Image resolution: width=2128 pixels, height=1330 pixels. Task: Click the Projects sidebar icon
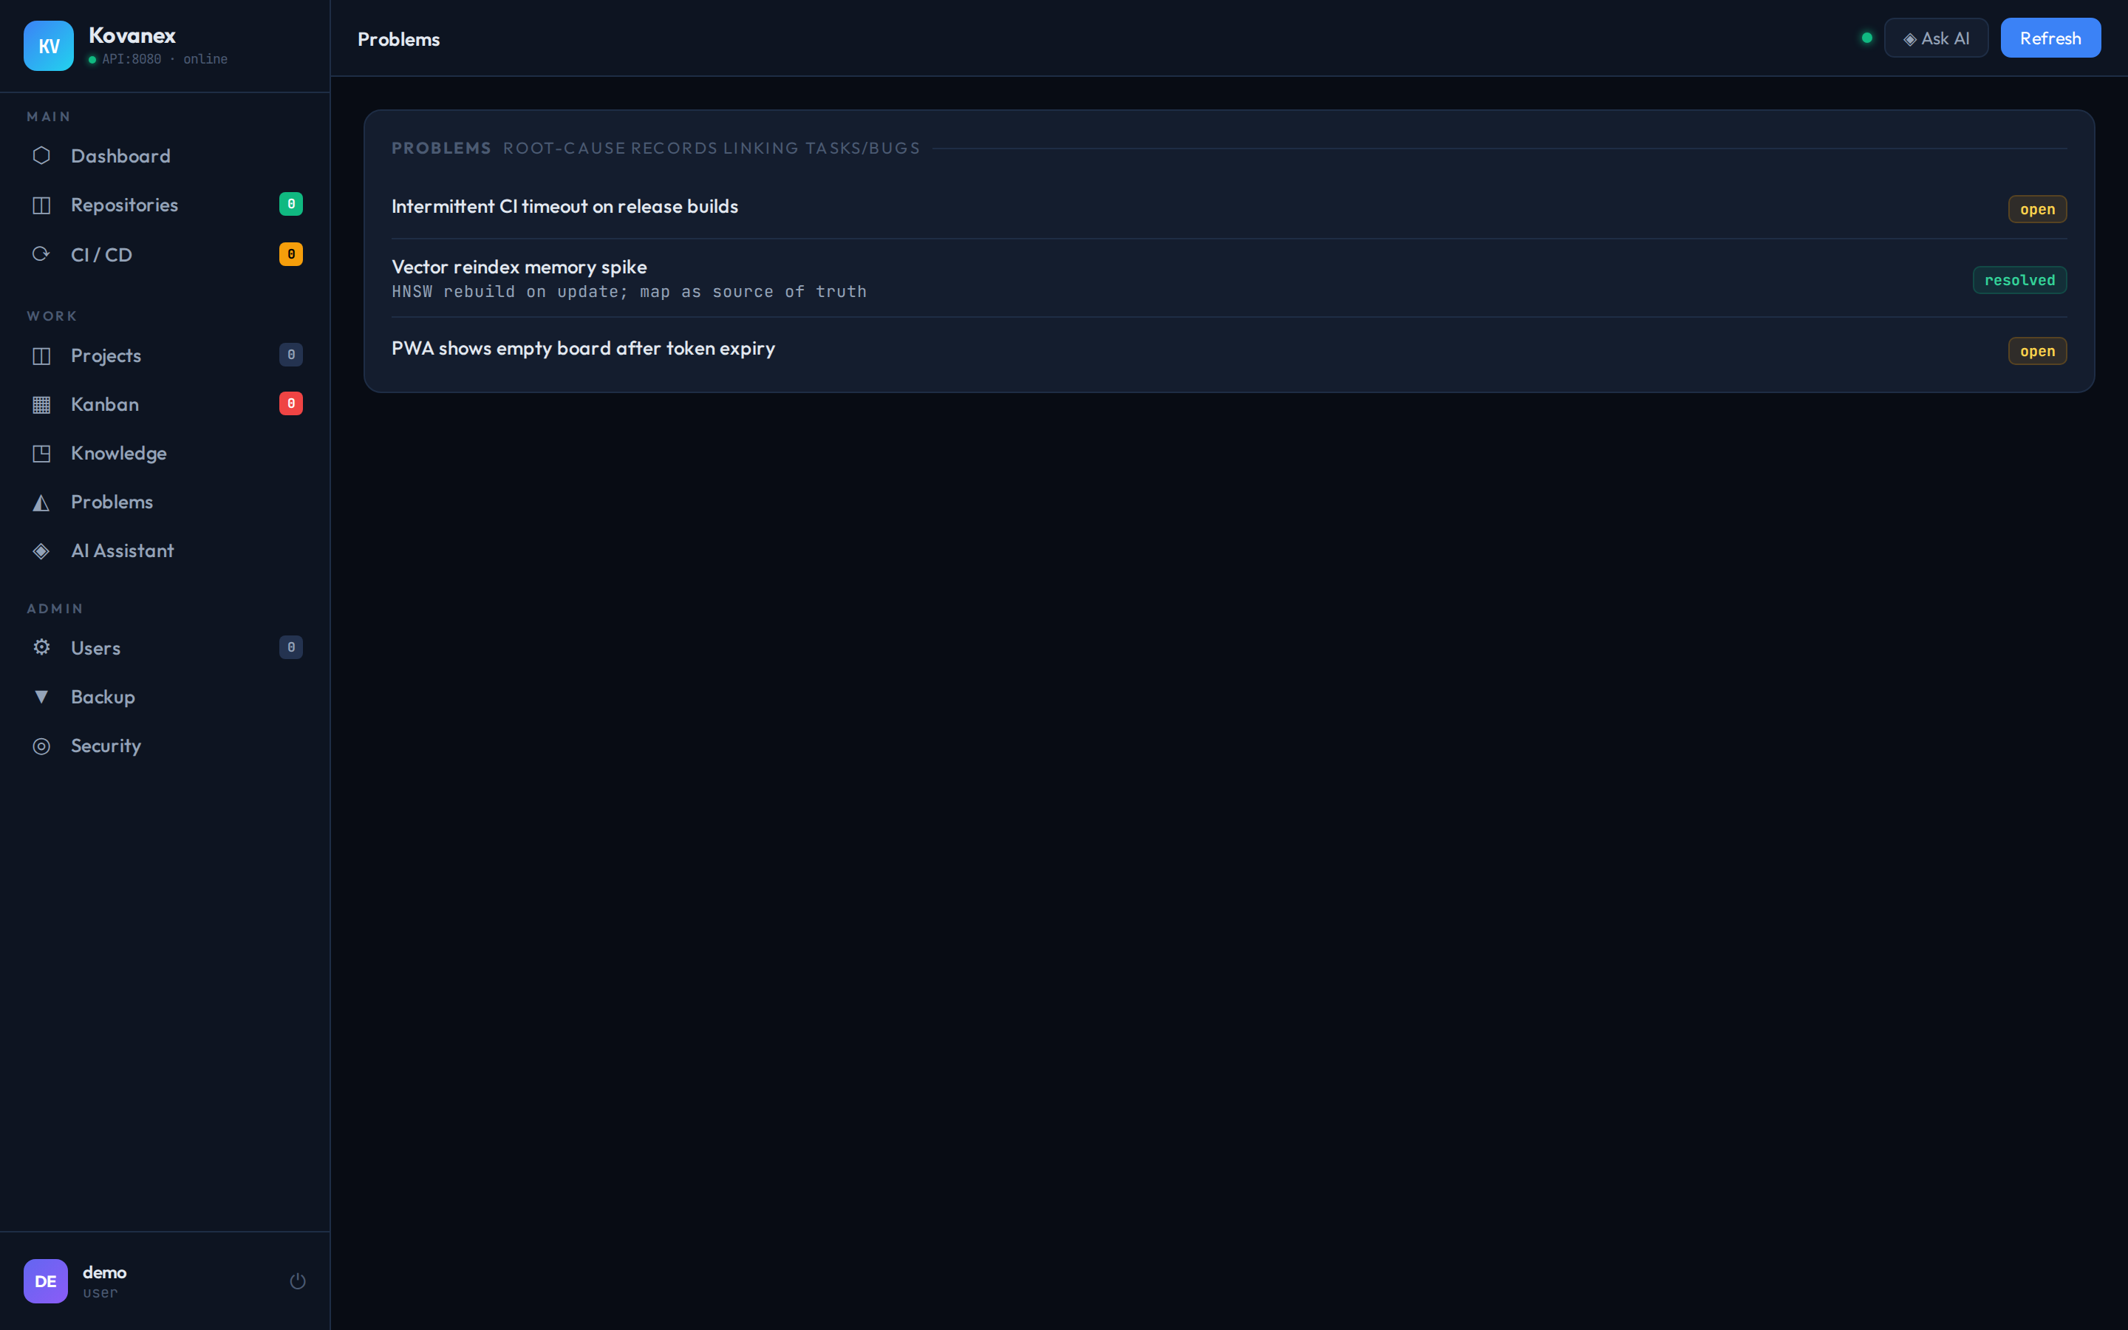pyautogui.click(x=41, y=355)
